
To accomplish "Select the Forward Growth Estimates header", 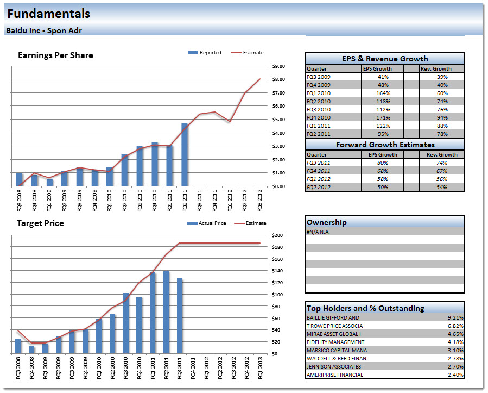I will (384, 145).
